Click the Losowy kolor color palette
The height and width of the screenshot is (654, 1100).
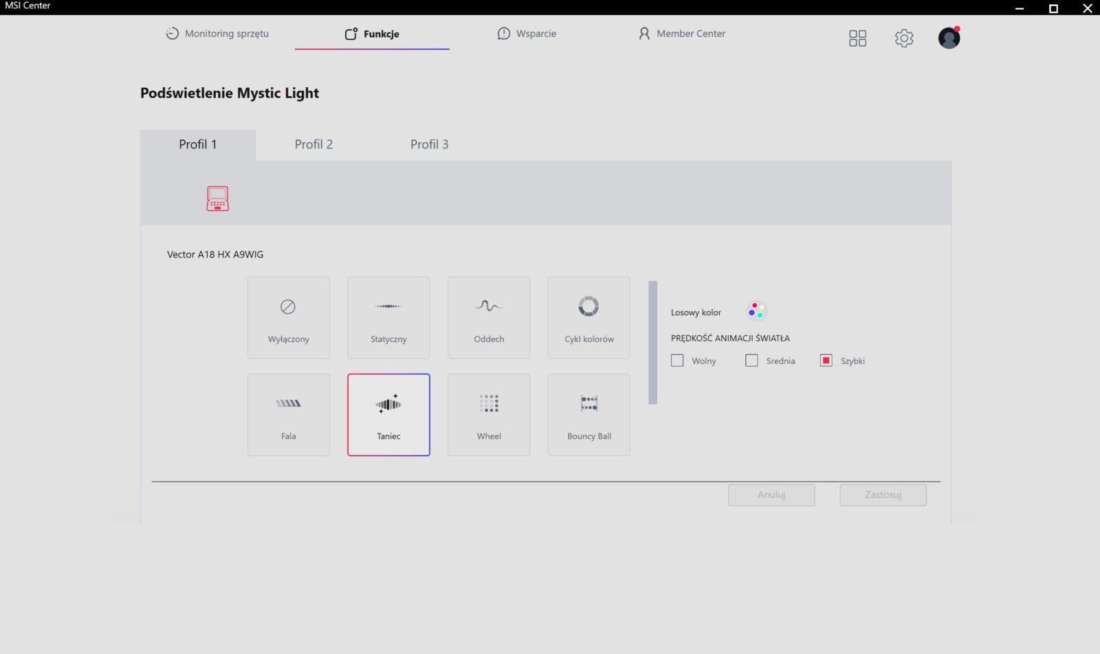pos(756,311)
